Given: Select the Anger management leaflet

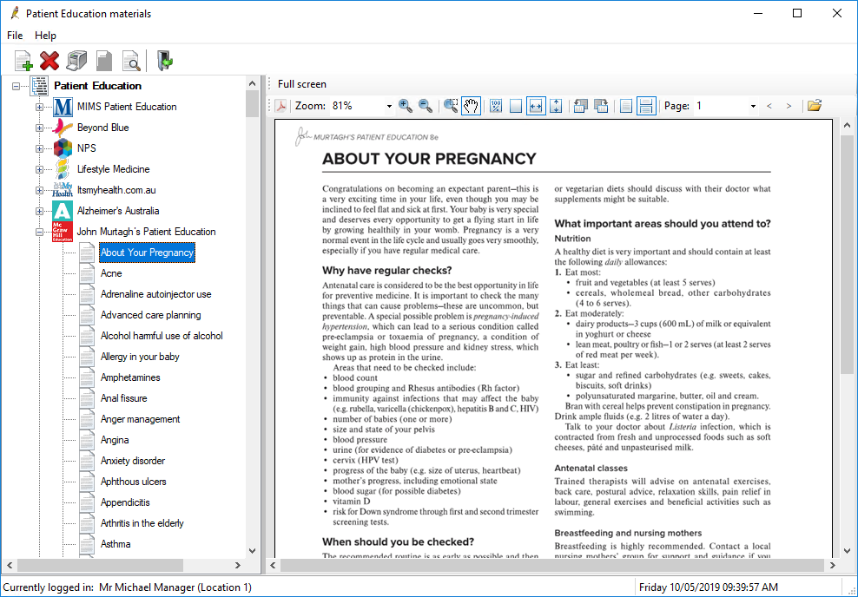Looking at the screenshot, I should (140, 419).
